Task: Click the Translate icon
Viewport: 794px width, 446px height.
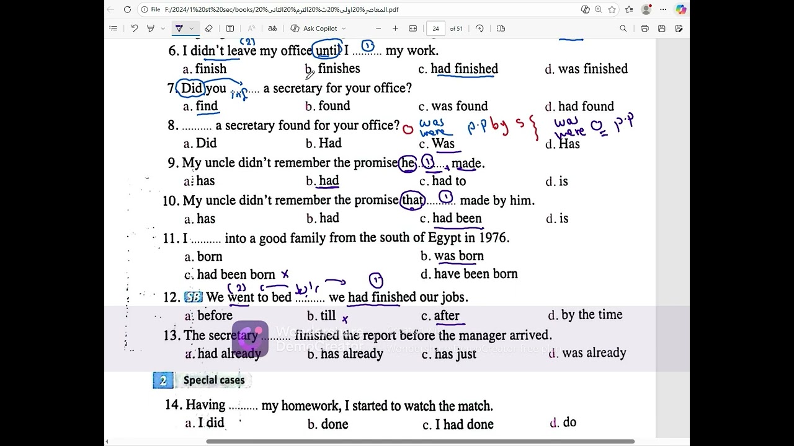Action: (272, 28)
